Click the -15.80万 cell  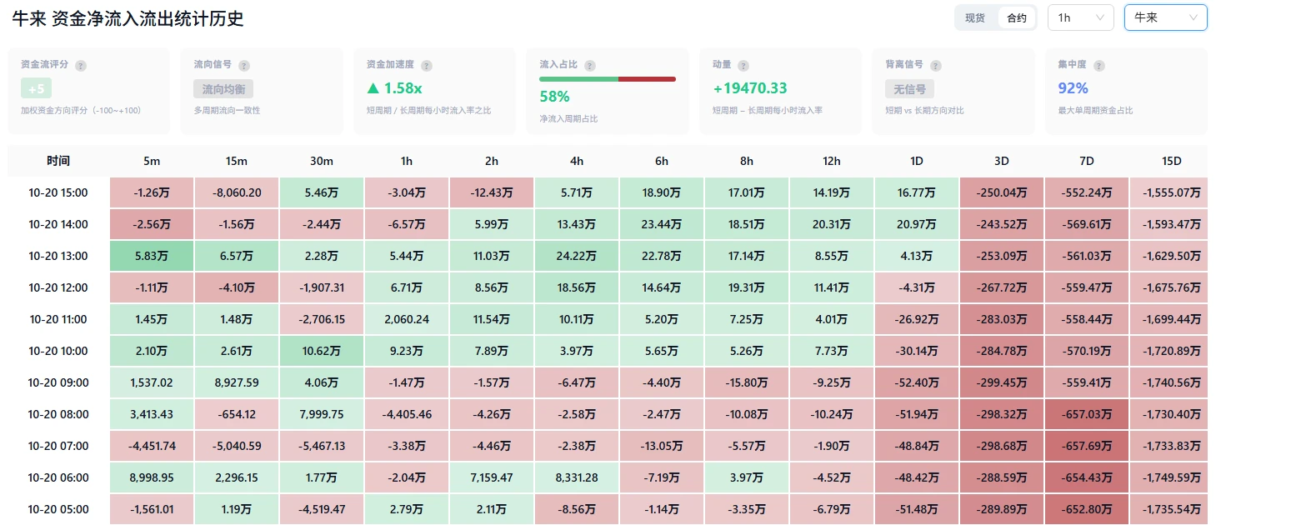[x=747, y=382]
